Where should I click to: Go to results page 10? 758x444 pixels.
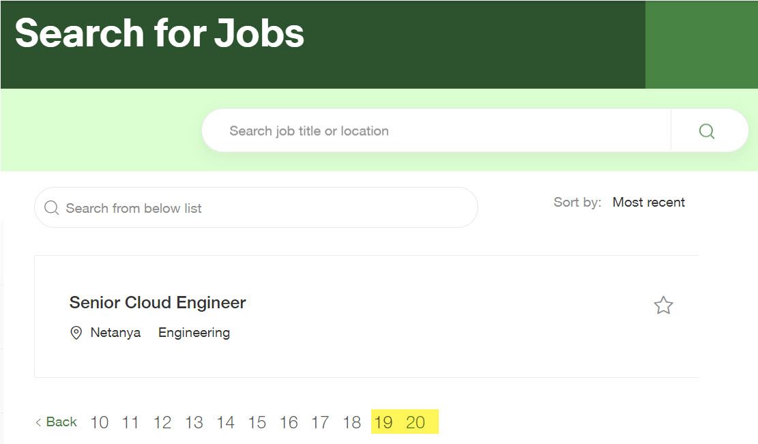pyautogui.click(x=99, y=423)
